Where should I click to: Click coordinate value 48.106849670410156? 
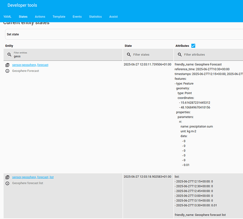[x=195, y=107]
